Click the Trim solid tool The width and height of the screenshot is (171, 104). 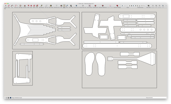click(x=163, y=6)
